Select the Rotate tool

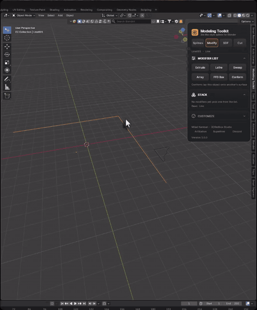7,55
